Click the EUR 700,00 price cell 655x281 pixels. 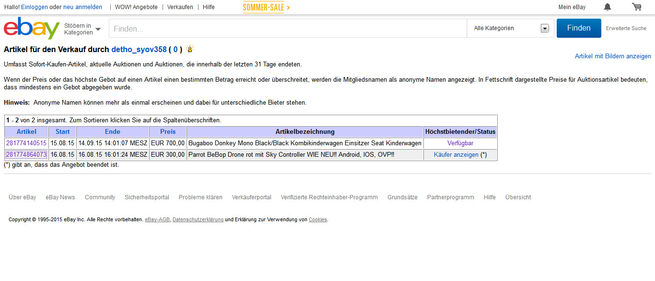tap(168, 143)
